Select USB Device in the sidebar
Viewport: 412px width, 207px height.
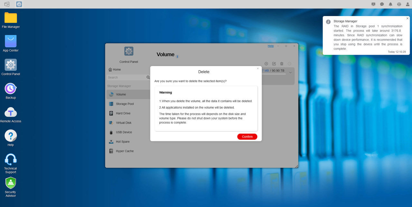coord(128,132)
